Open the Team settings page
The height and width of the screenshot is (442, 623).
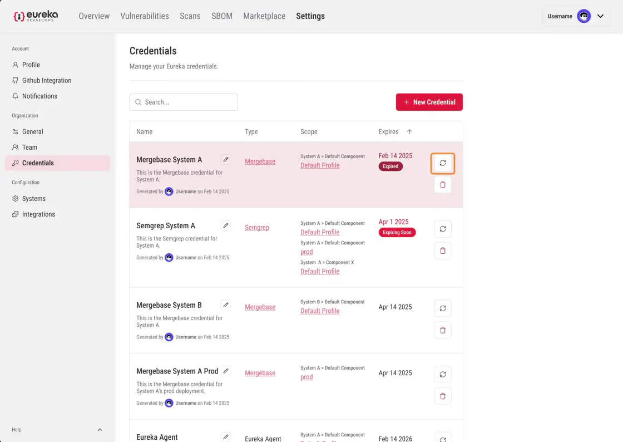tap(30, 148)
